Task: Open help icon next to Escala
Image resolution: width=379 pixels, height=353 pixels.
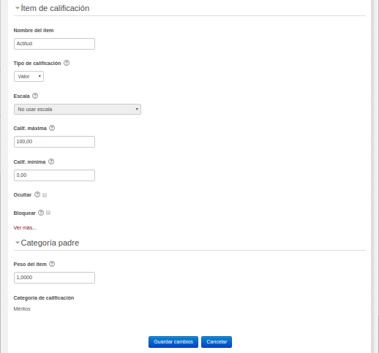Action: click(x=35, y=96)
